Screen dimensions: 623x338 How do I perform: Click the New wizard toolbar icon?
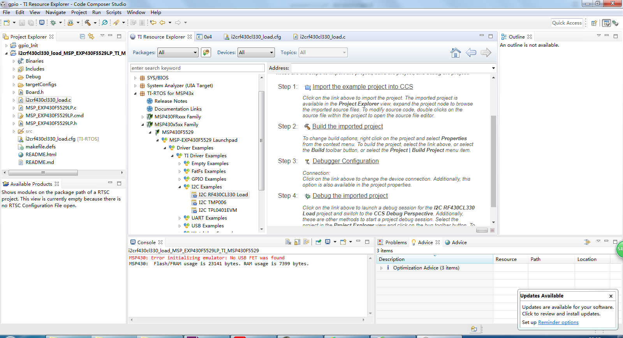pyautogui.click(x=7, y=23)
